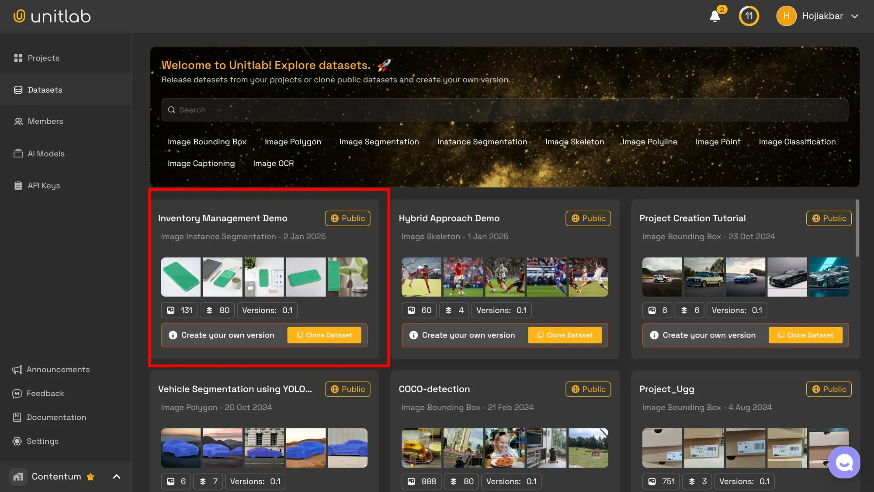The image size is (874, 492).
Task: Click the info icon in the Hybrid Approach Demo card
Action: coord(413,335)
